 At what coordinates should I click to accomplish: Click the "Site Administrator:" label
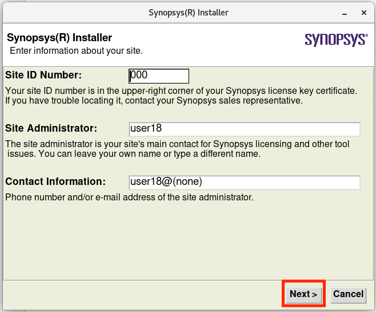(x=51, y=128)
